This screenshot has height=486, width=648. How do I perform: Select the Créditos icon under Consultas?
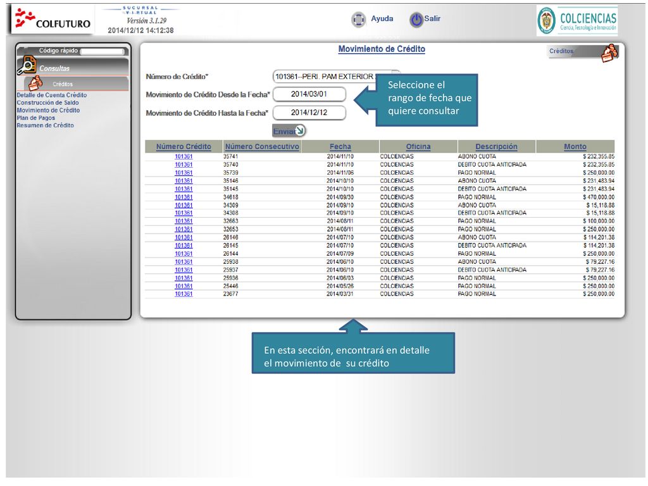(35, 83)
